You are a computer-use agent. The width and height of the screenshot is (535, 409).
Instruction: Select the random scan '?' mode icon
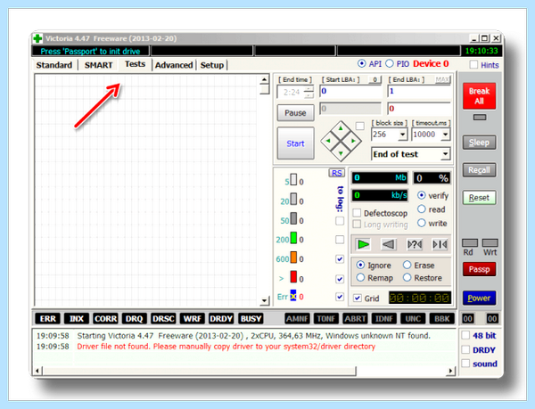415,244
